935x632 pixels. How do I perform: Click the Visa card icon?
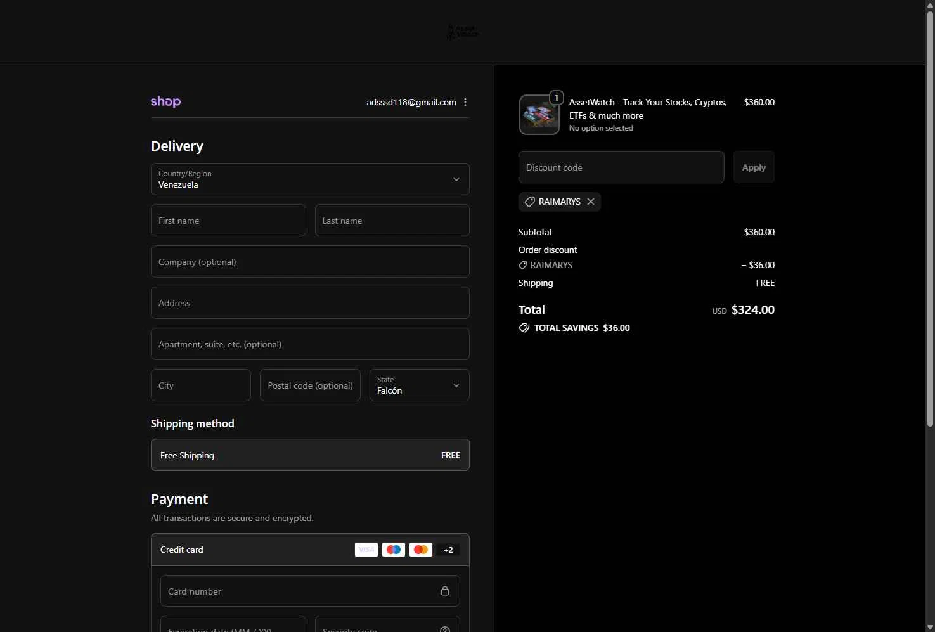tap(366, 550)
